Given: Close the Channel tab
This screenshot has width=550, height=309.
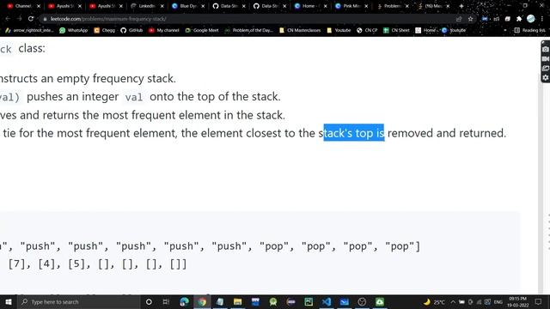Looking at the screenshot, I should tap(39, 6).
